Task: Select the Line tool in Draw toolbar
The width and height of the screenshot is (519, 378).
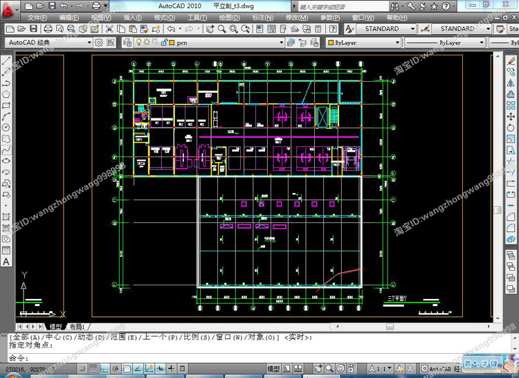Action: point(6,61)
